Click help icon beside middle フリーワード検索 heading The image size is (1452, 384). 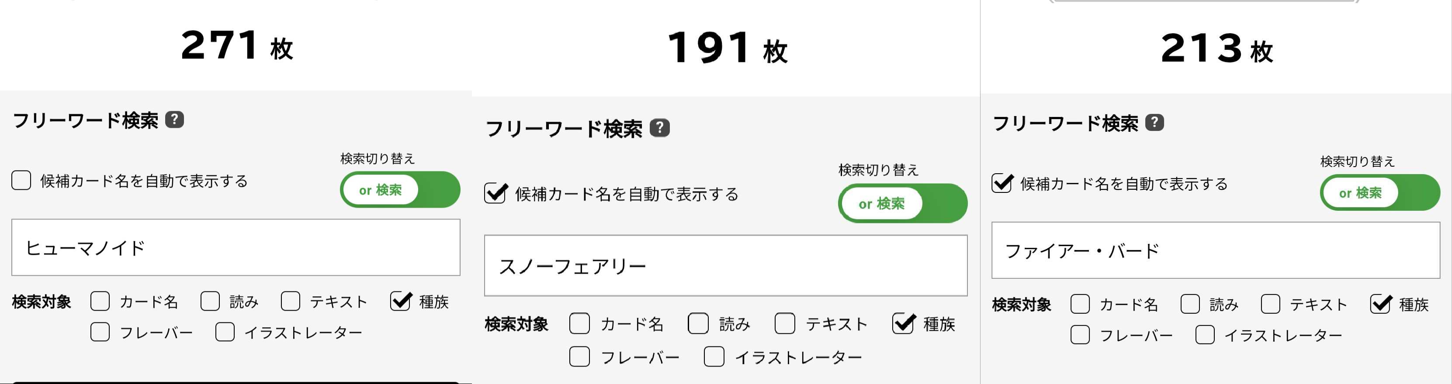pyautogui.click(x=659, y=128)
